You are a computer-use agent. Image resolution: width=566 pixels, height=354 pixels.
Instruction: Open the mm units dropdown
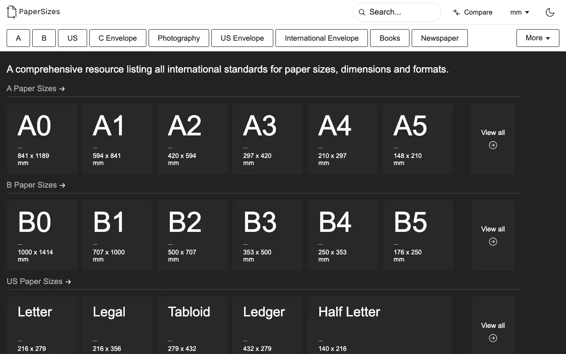pyautogui.click(x=520, y=12)
